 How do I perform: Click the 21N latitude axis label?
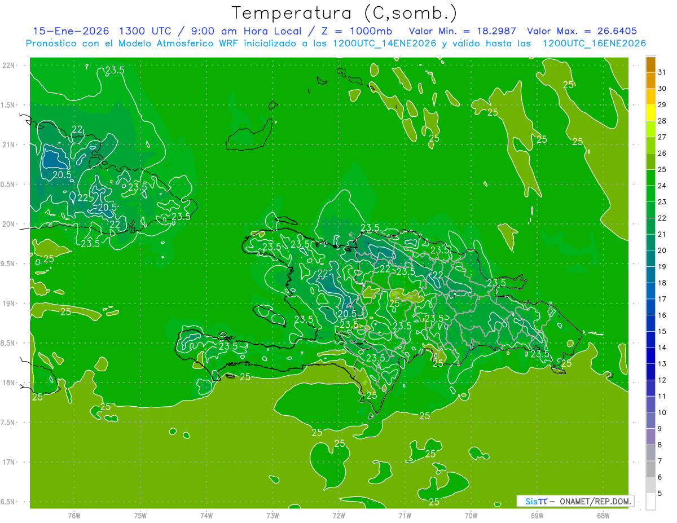pyautogui.click(x=8, y=144)
